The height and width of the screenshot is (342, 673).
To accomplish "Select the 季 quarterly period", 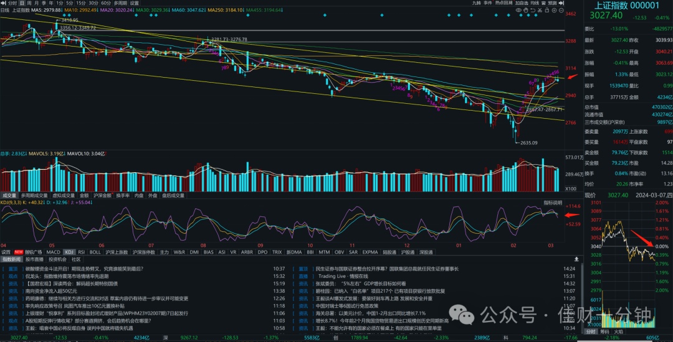I will (44, 3).
